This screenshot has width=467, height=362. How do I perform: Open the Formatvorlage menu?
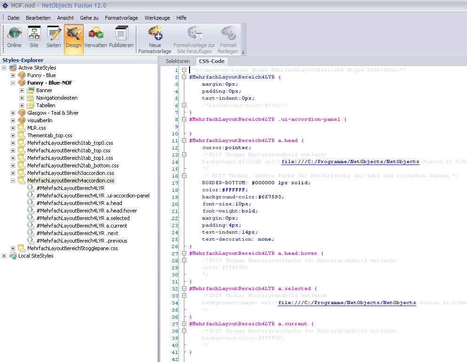[121, 18]
